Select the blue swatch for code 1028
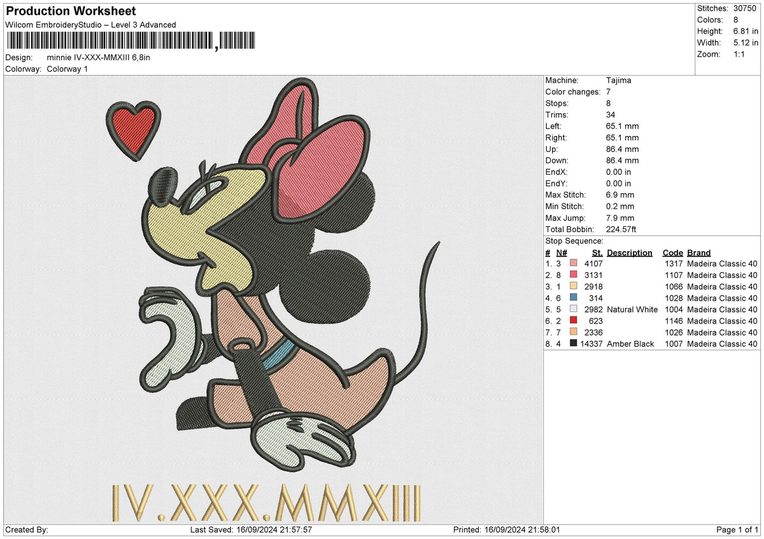 tap(574, 298)
